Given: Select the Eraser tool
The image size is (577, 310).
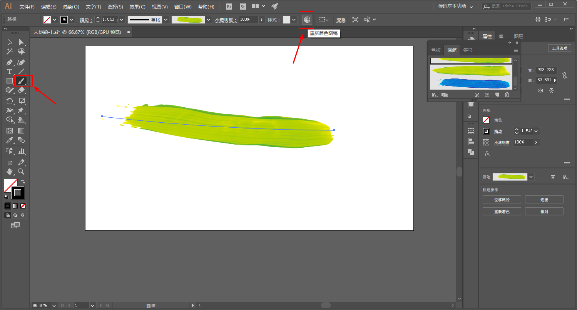Looking at the screenshot, I should pyautogui.click(x=22, y=90).
